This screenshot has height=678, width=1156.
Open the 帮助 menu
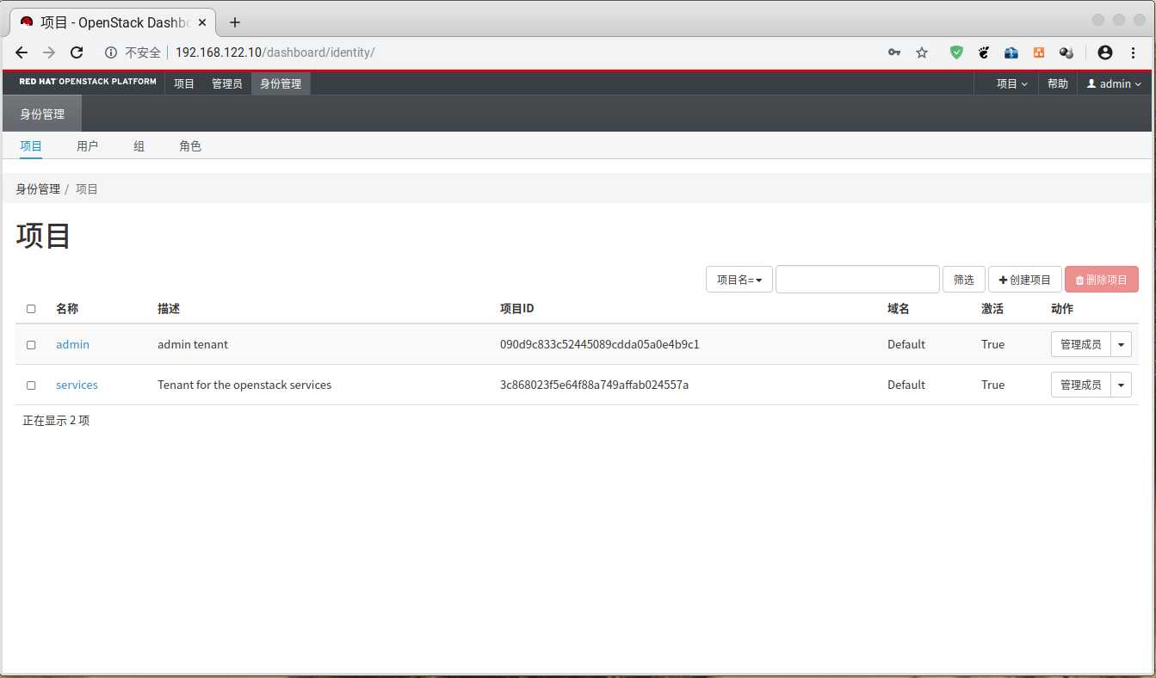click(x=1058, y=83)
